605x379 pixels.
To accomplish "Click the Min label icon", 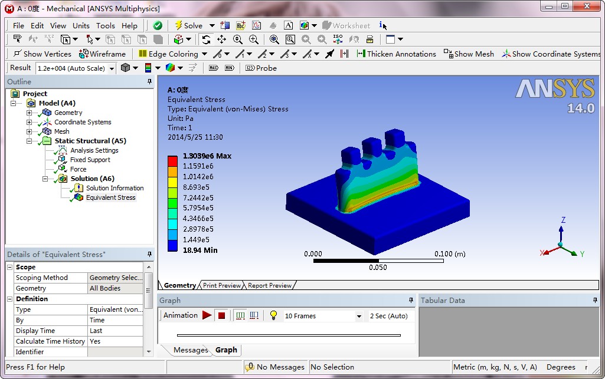I will [230, 68].
